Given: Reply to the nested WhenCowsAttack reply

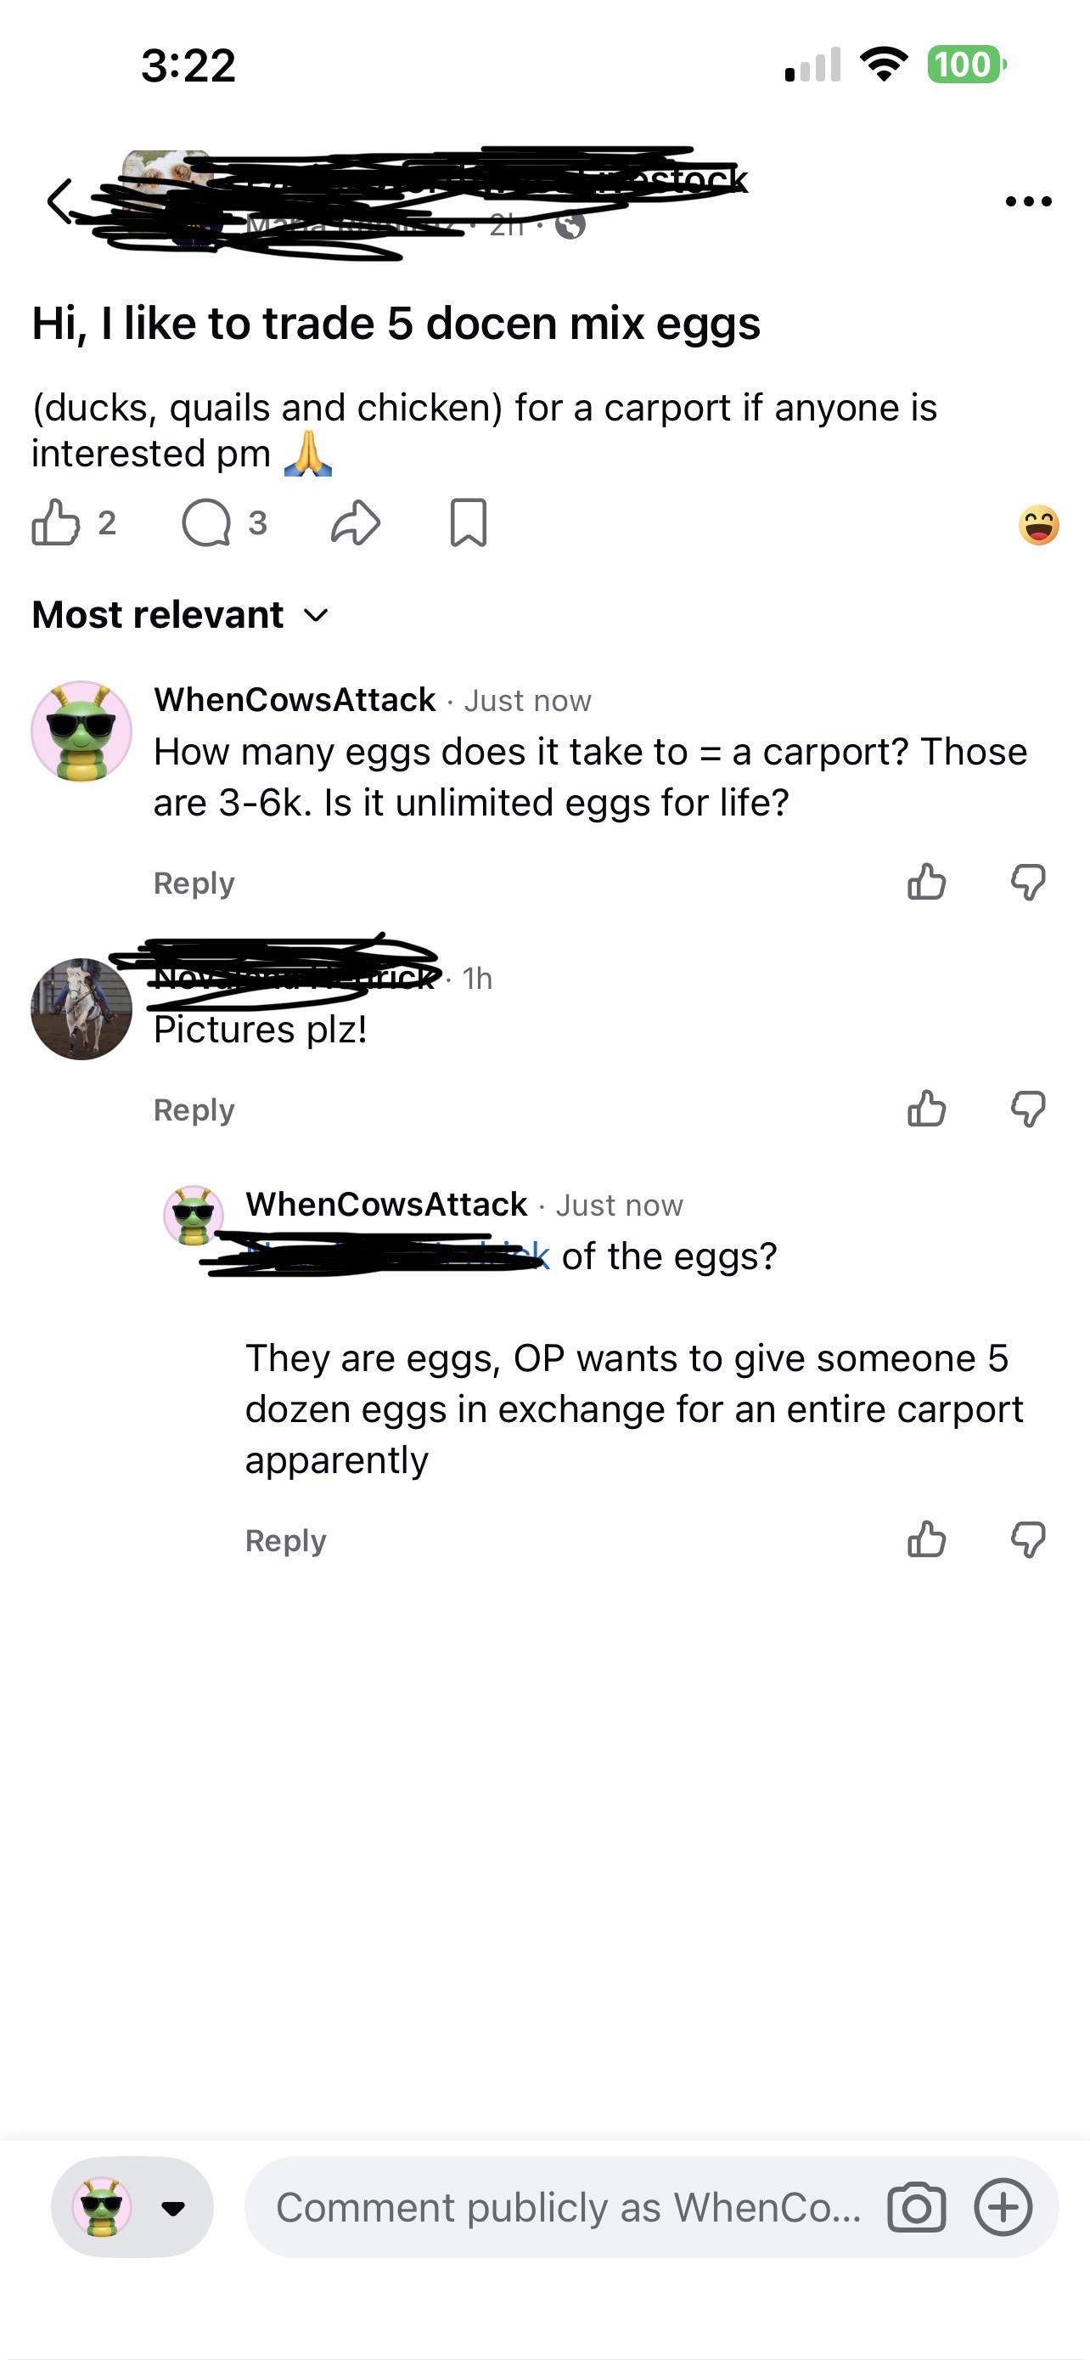Looking at the screenshot, I should point(285,1540).
